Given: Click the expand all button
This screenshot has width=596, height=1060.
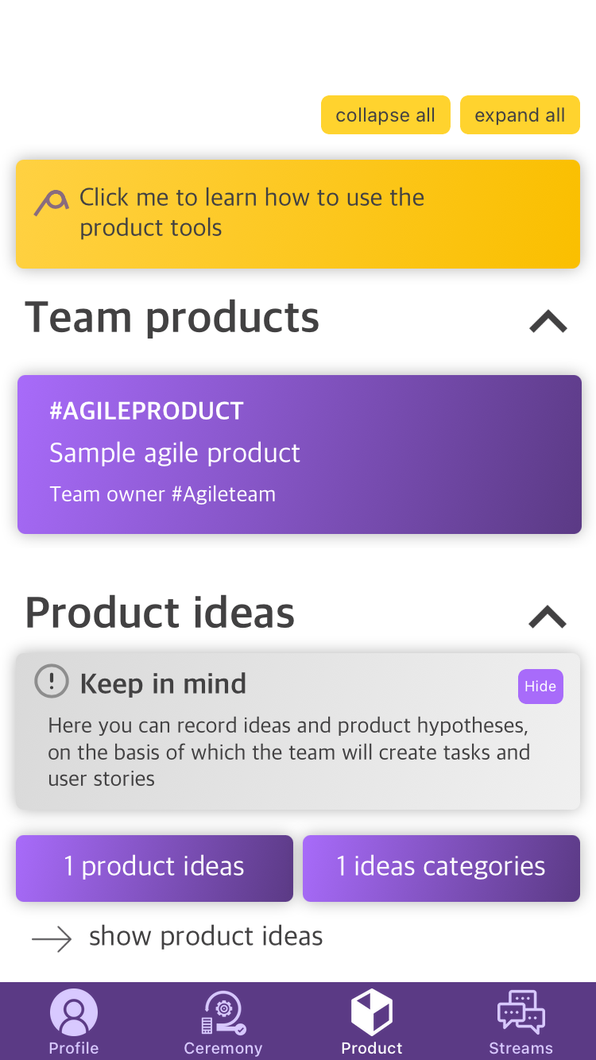Looking at the screenshot, I should pyautogui.click(x=520, y=115).
